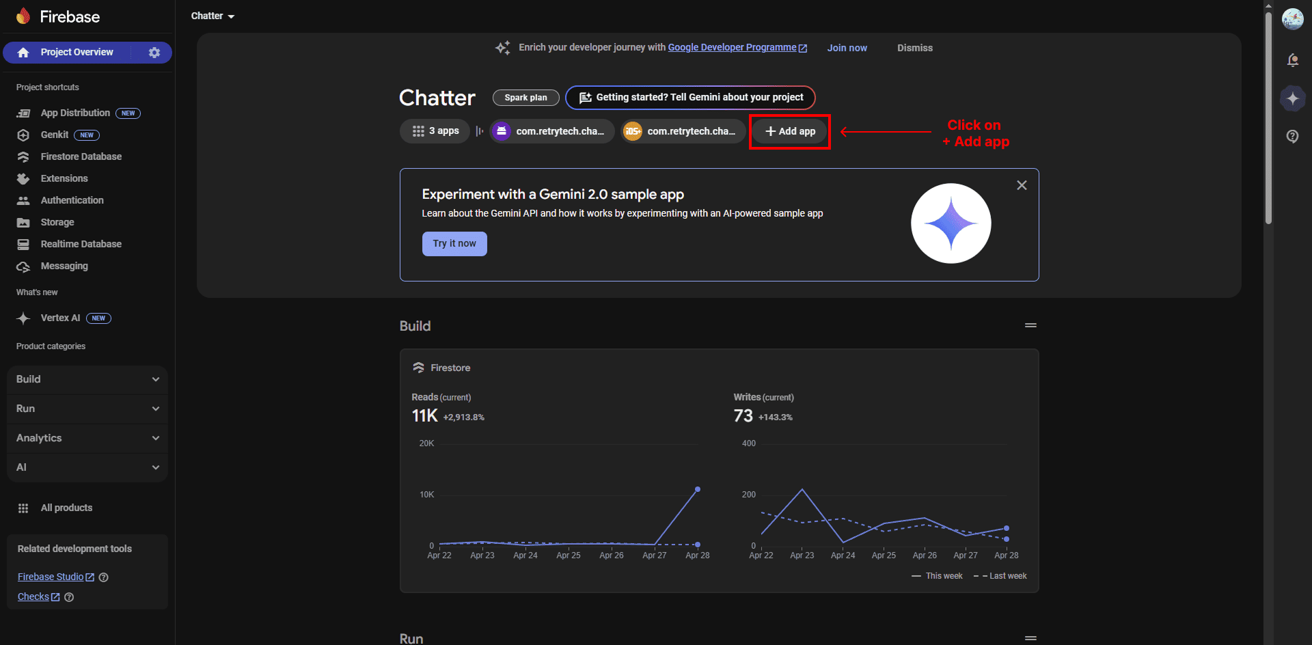Open Storage from project shortcuts
The height and width of the screenshot is (645, 1312).
click(57, 222)
